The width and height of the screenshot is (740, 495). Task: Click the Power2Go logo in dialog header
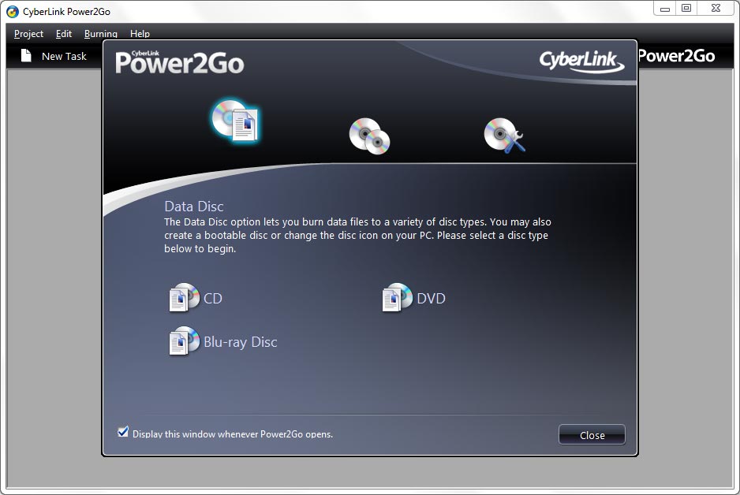(180, 62)
